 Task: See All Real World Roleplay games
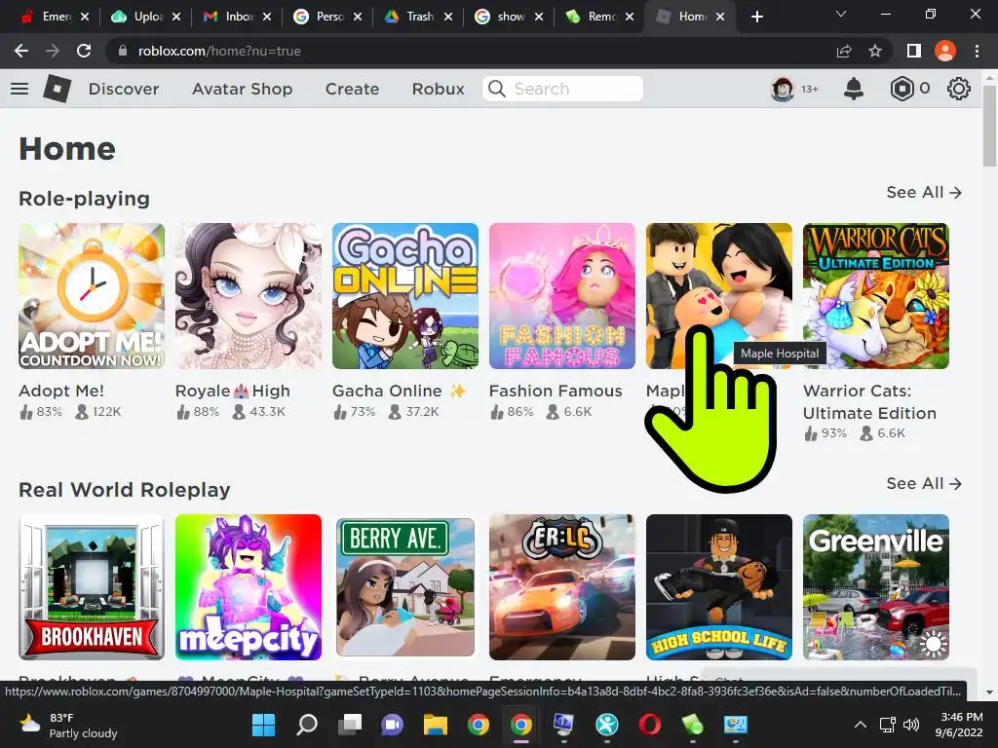(924, 483)
